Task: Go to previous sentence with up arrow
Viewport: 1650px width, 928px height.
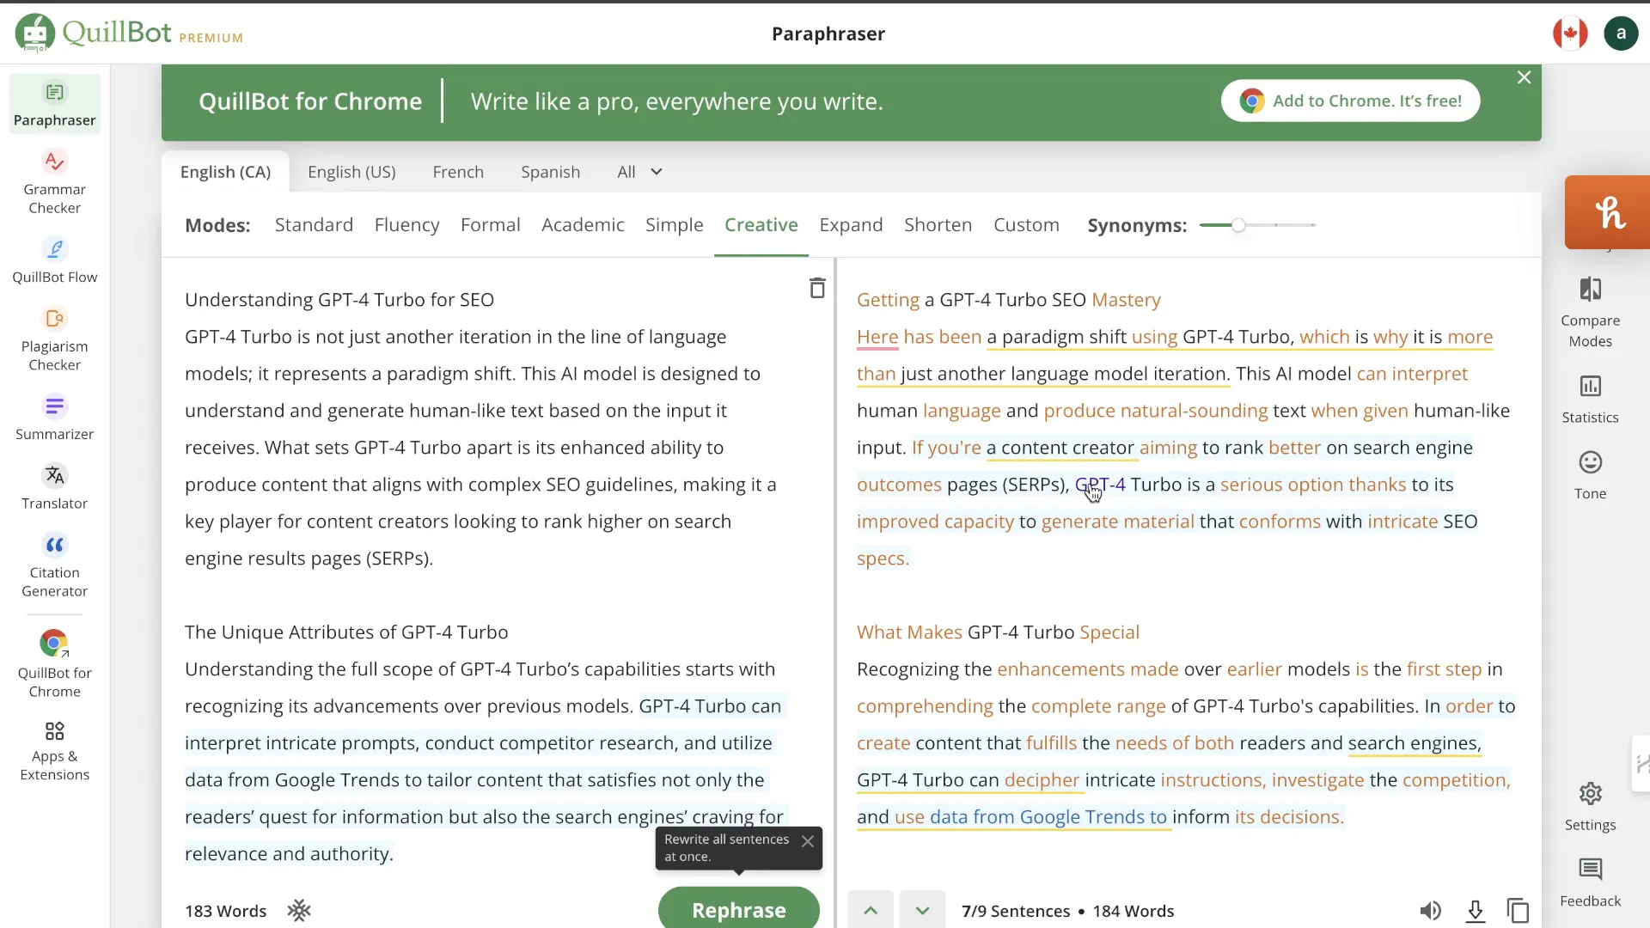Action: [x=871, y=910]
